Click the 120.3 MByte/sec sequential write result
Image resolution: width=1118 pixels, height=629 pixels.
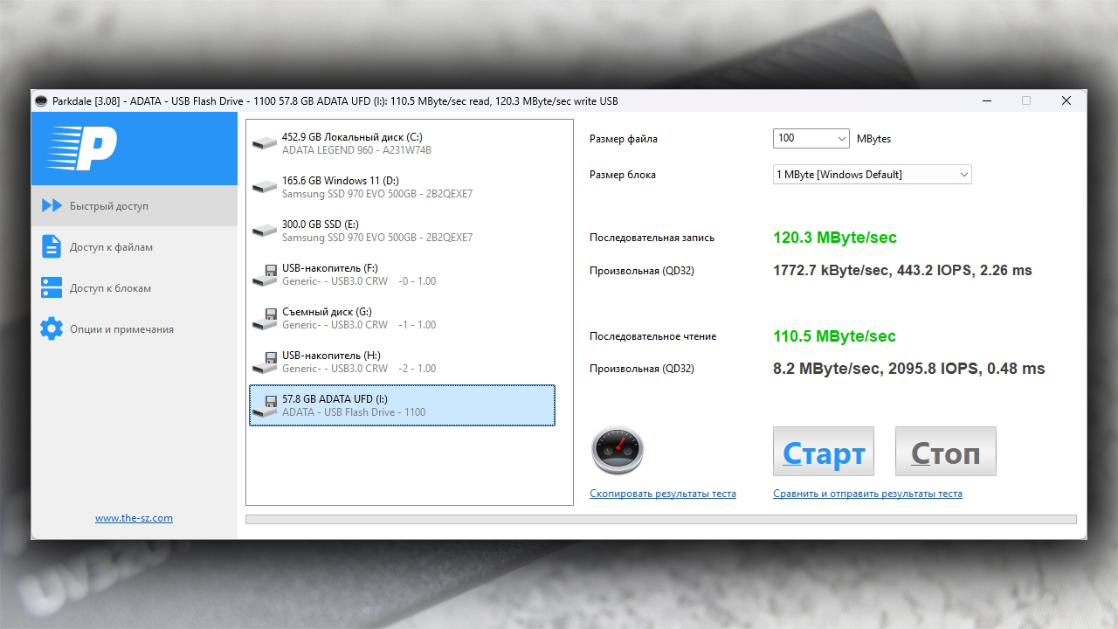[x=835, y=238]
